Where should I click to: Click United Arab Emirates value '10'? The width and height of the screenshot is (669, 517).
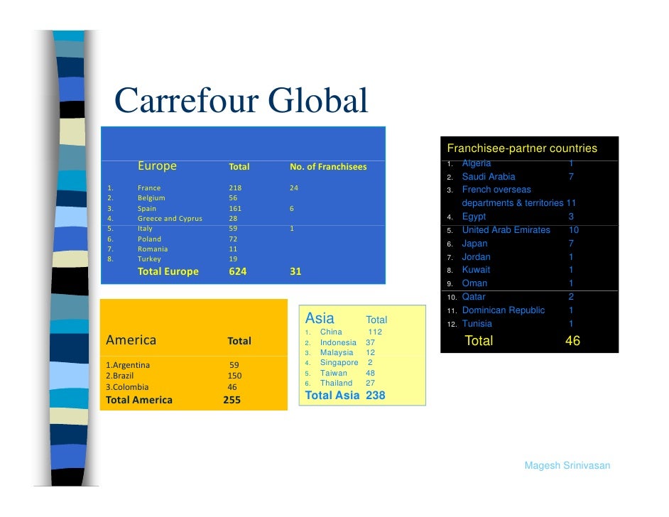click(x=573, y=230)
